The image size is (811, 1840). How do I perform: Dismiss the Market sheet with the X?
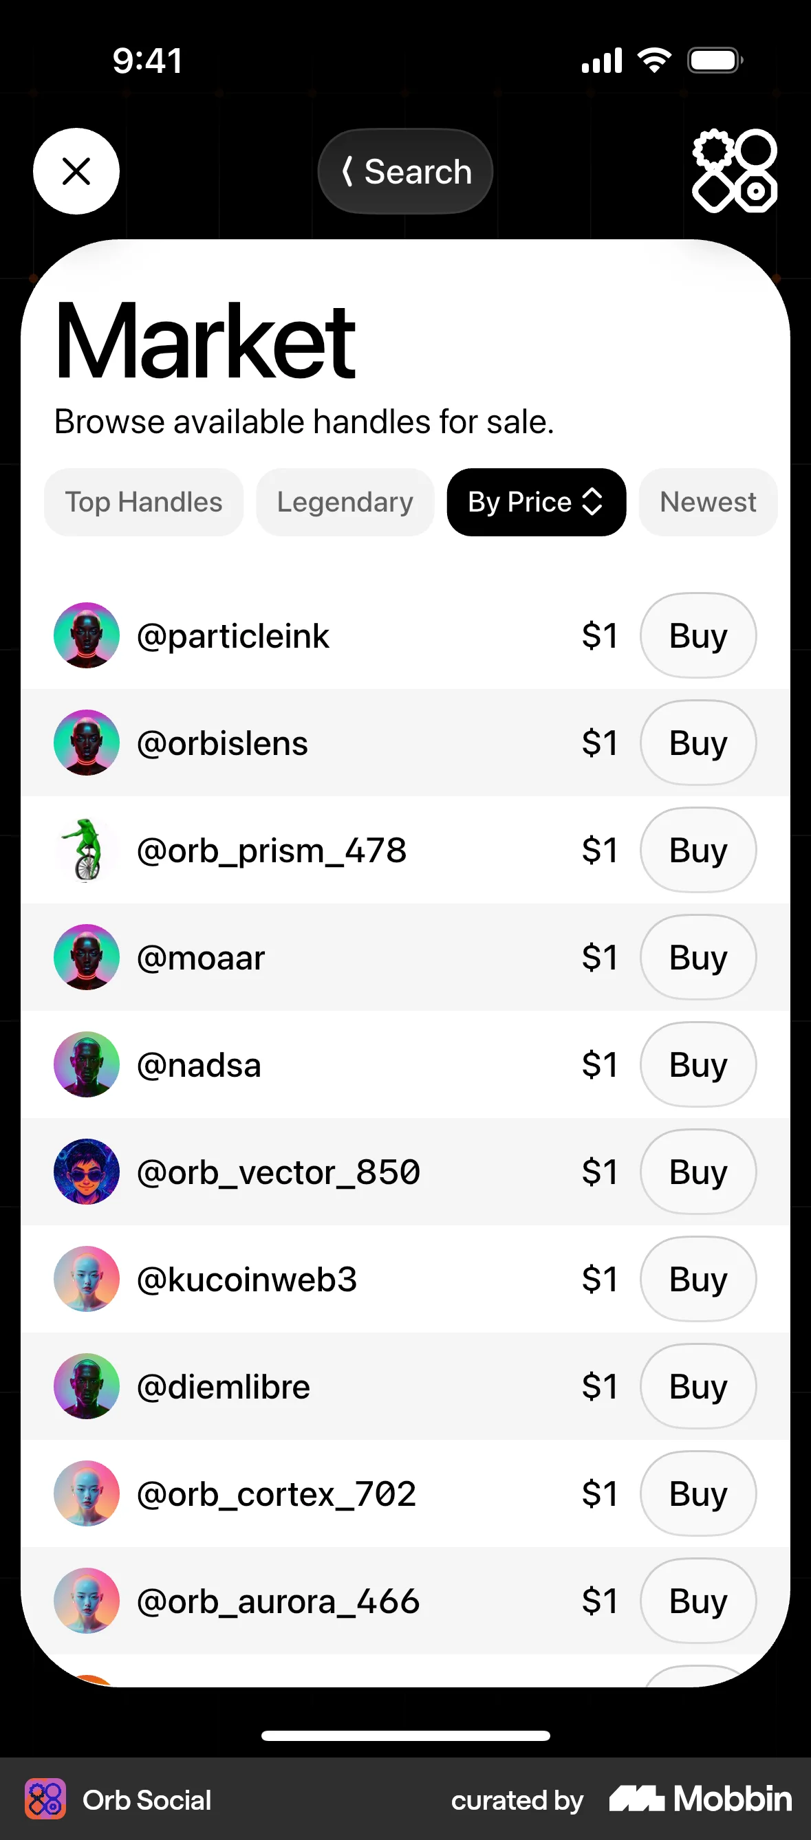(76, 171)
